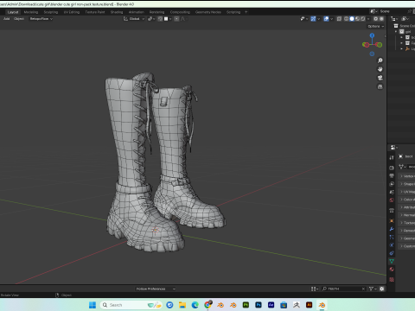
Task: Switch to rendered viewport shading
Action: pyautogui.click(x=363, y=19)
